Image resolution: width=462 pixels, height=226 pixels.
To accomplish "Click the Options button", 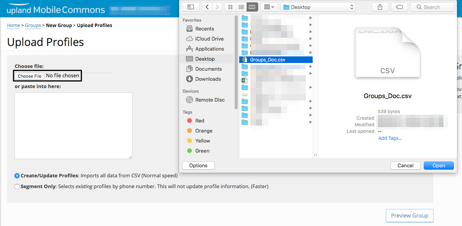I will [x=198, y=165].
